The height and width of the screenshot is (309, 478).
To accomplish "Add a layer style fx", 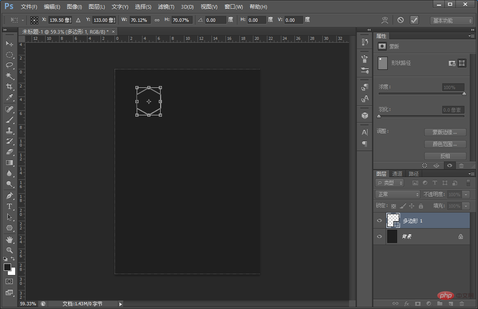I will [407, 304].
